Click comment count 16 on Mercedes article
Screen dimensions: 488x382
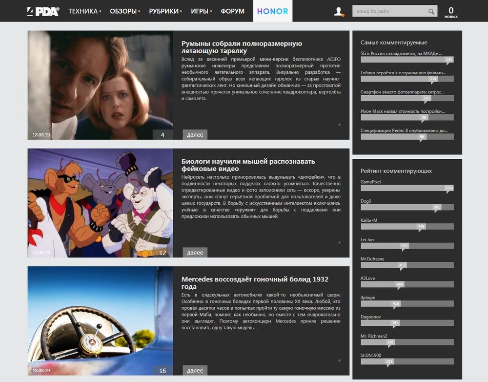coord(163,370)
